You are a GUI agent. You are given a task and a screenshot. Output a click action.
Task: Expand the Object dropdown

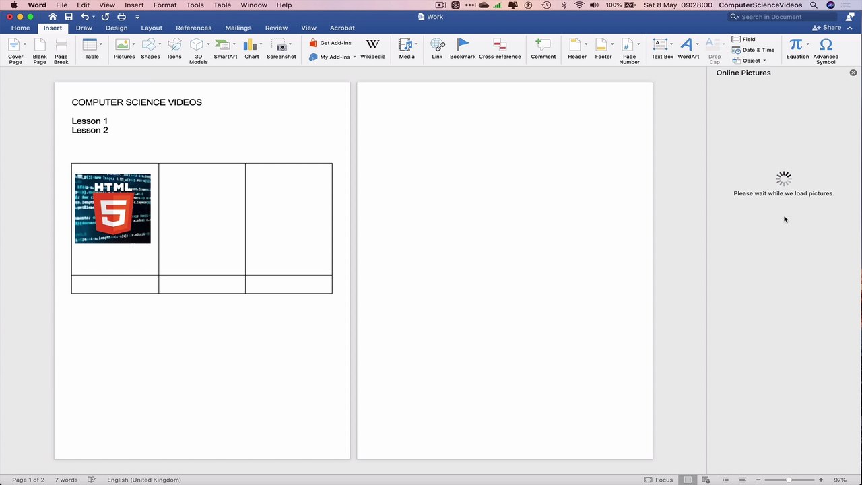[x=764, y=61]
